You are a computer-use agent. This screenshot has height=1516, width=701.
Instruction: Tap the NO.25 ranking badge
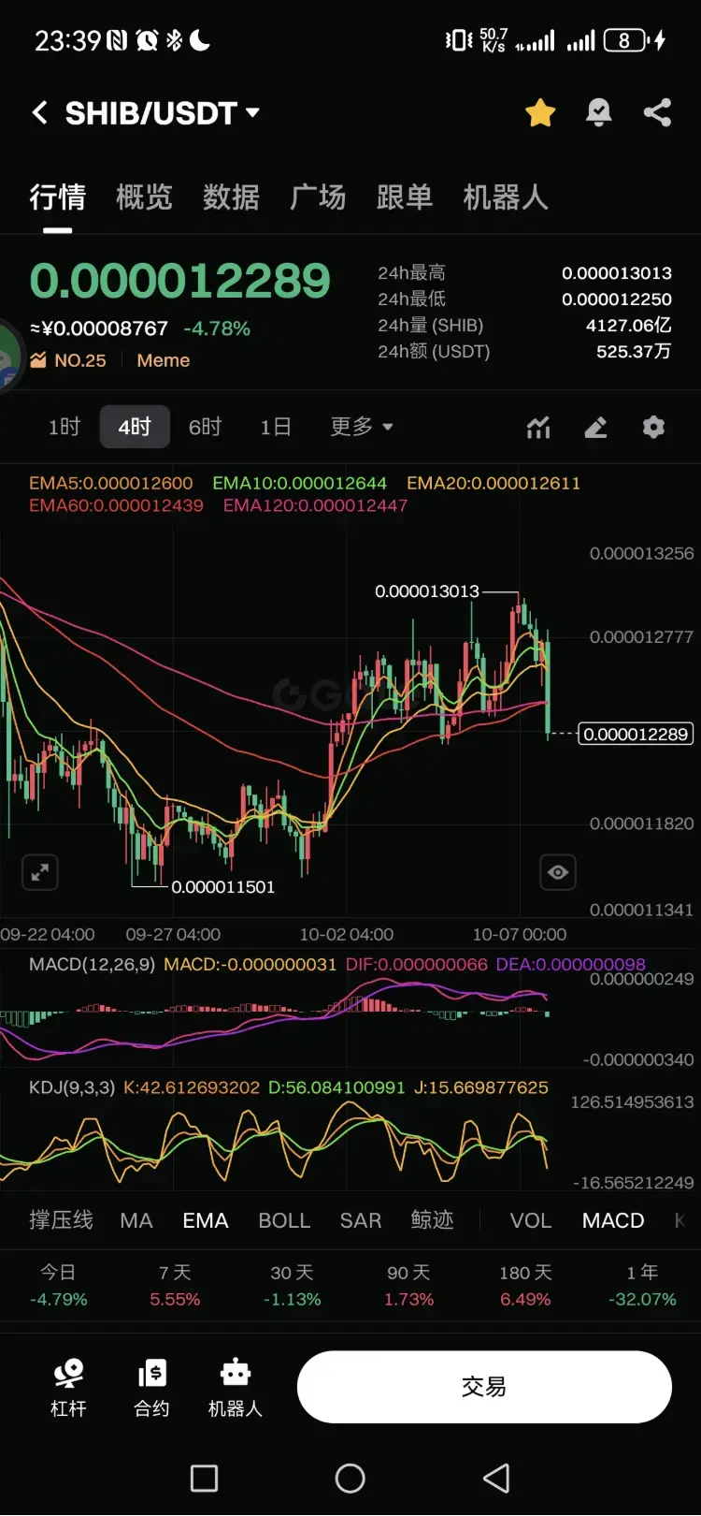click(68, 360)
